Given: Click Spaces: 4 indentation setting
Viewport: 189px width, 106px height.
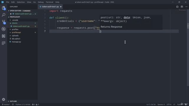Looking at the screenshot, I should point(161,105).
